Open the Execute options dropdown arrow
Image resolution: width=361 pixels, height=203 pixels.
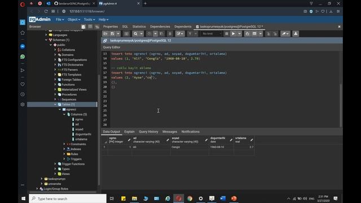coord(239,34)
